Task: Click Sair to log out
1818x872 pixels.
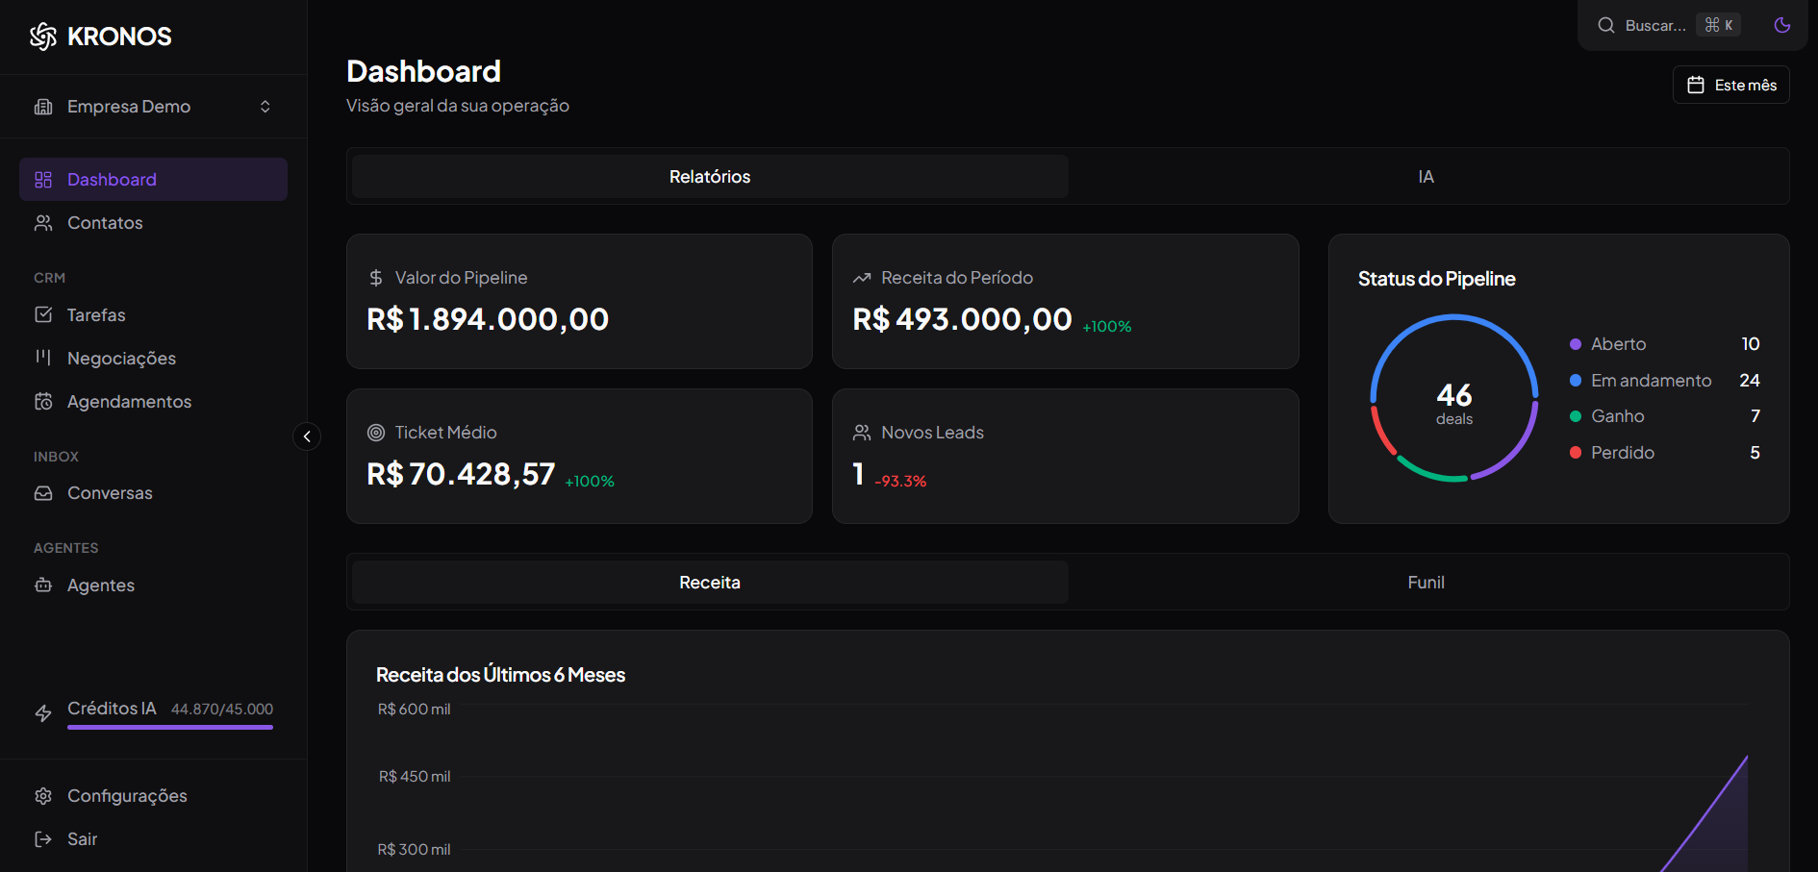Action: (x=82, y=838)
